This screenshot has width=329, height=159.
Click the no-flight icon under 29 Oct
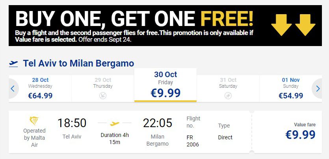tap(103, 96)
